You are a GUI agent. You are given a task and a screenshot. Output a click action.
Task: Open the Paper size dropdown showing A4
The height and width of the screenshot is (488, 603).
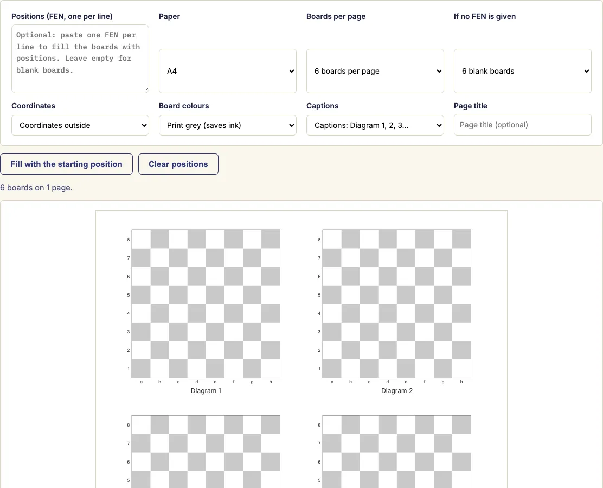click(228, 71)
